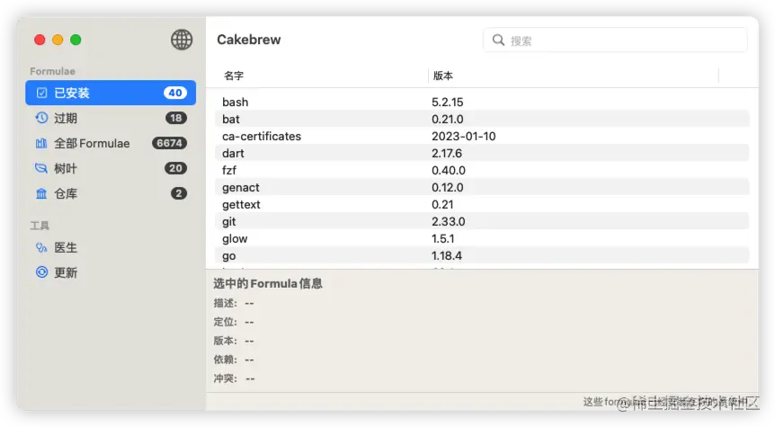Click the building icon beside 仓库
Viewport: 775px width, 427px height.
(x=41, y=193)
